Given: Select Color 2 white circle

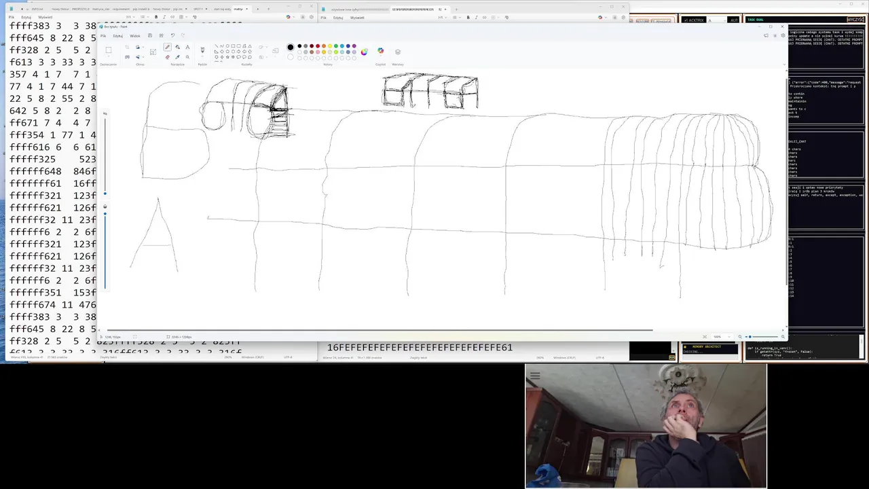Looking at the screenshot, I should (291, 57).
